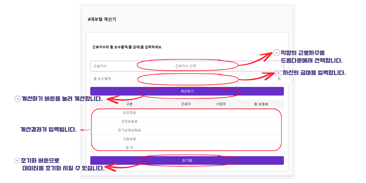Viewport: 366px width, 183px height.
Task: Select the 4대보험 계산기 title
Action: pyautogui.click(x=102, y=19)
